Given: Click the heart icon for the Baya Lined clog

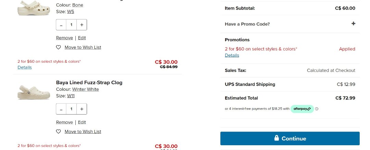Looking at the screenshot, I should pyautogui.click(x=58, y=132).
